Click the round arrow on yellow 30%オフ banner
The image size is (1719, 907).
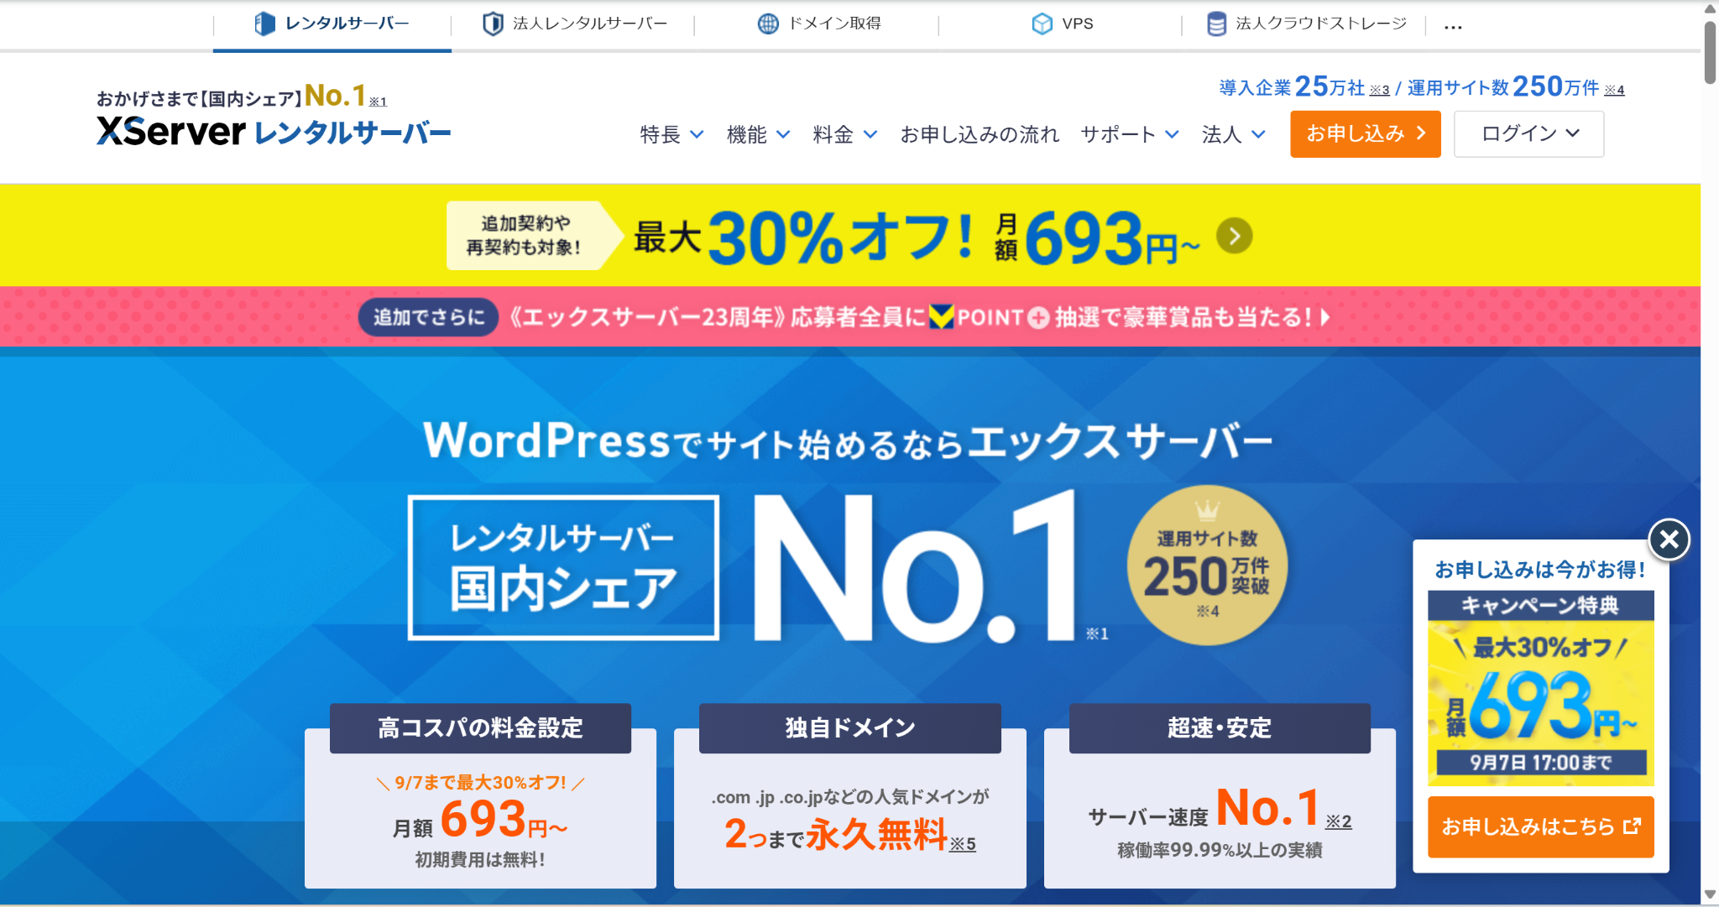1235,236
